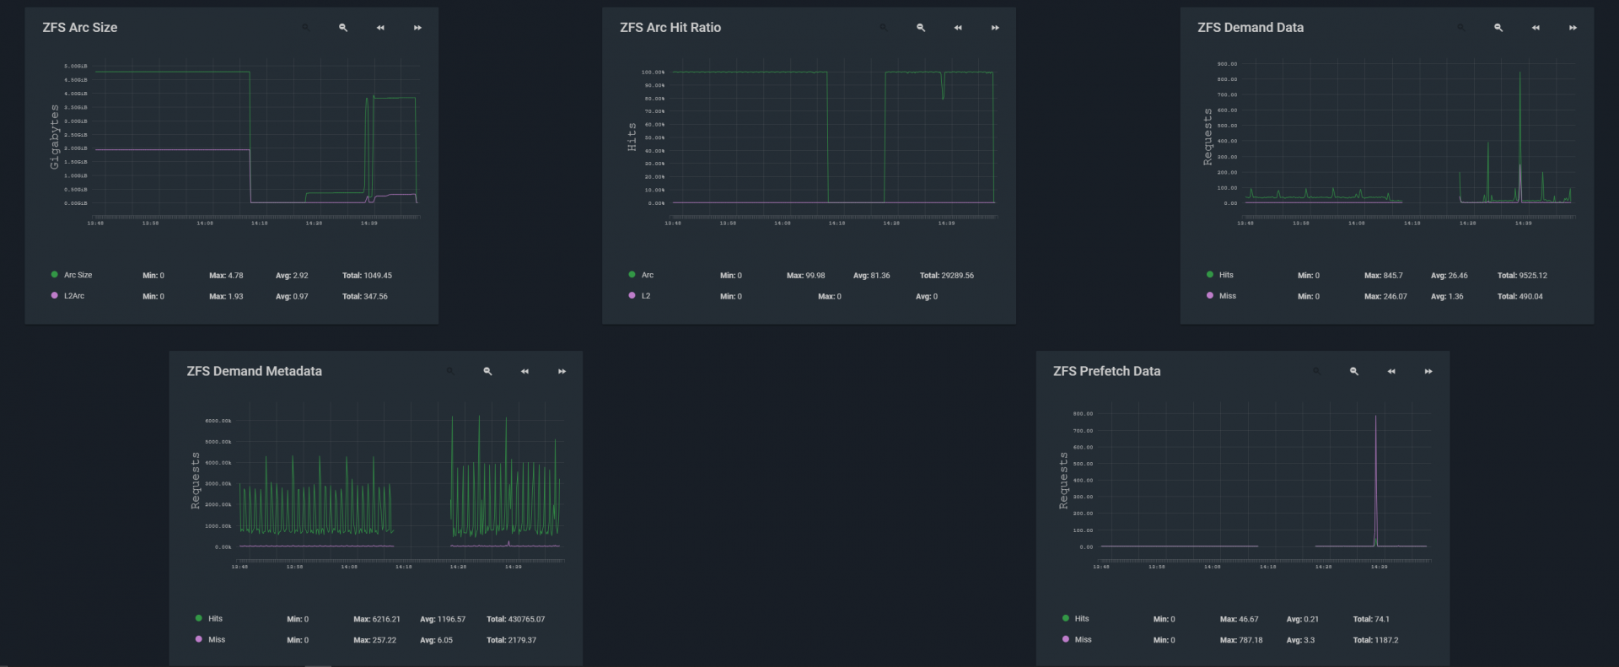Click the Hits legend in ZFS Prefetch Data
This screenshot has width=1619, height=667.
(x=1081, y=619)
